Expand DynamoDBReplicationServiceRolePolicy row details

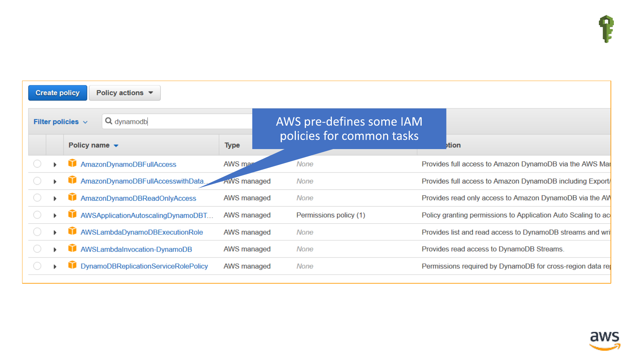55,266
